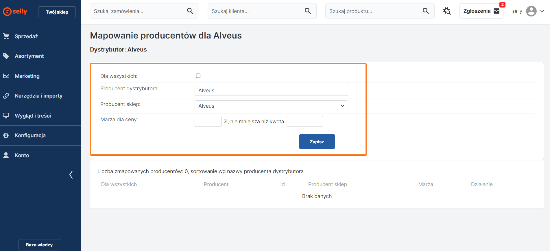Open the Konfiguracja menu item
This screenshot has height=251, width=550.
30,135
